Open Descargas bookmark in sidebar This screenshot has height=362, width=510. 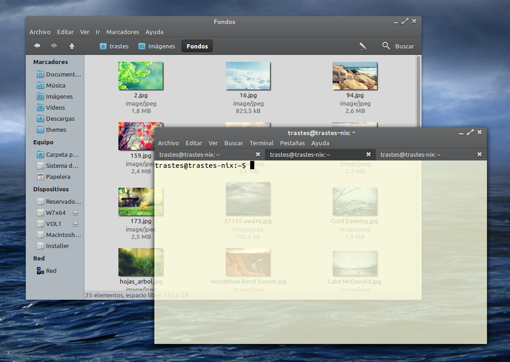[56, 119]
